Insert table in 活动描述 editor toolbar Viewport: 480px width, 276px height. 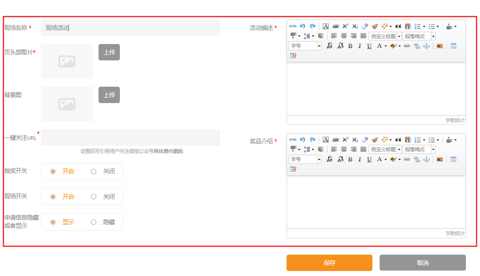pos(453,46)
